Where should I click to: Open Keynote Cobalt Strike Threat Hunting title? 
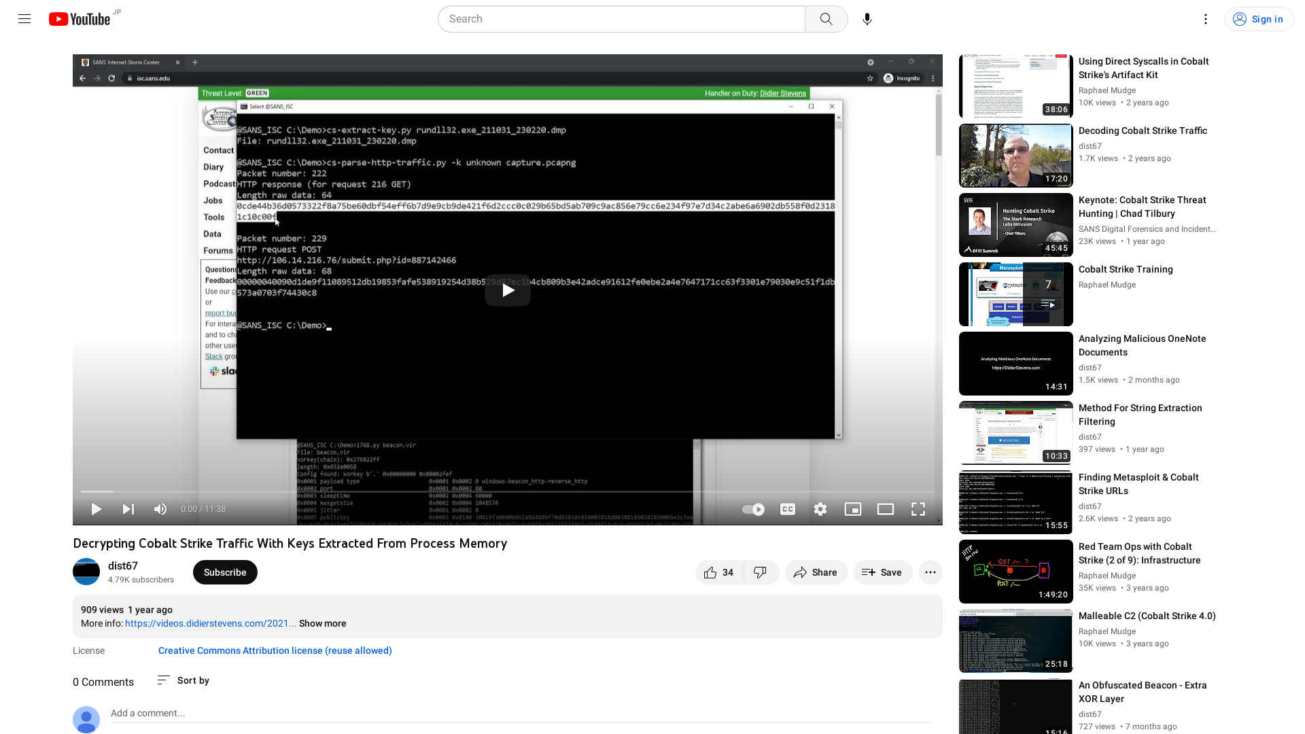[x=1142, y=207]
